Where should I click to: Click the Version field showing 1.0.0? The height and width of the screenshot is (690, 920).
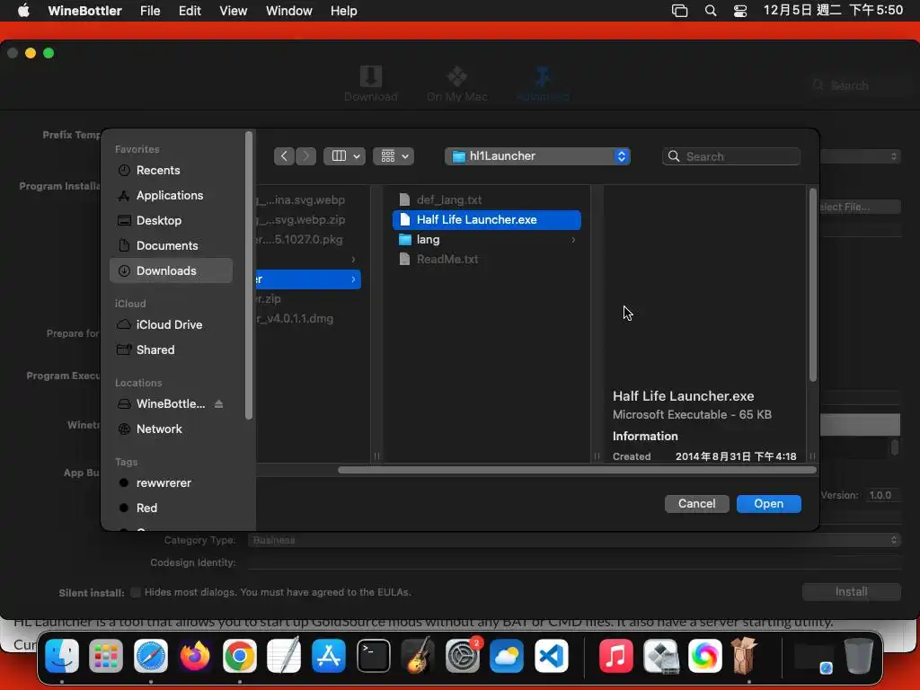click(x=883, y=496)
